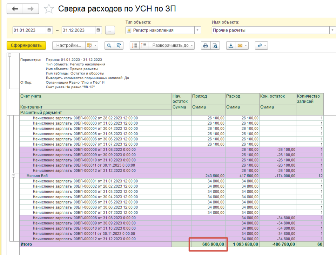Click the ellipsis period selection button
Screen dimensions: 336x255
pyautogui.click(x=110, y=30)
